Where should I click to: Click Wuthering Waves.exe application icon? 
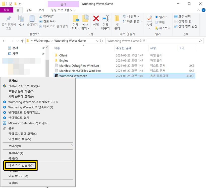pyautogui.click(x=56, y=76)
